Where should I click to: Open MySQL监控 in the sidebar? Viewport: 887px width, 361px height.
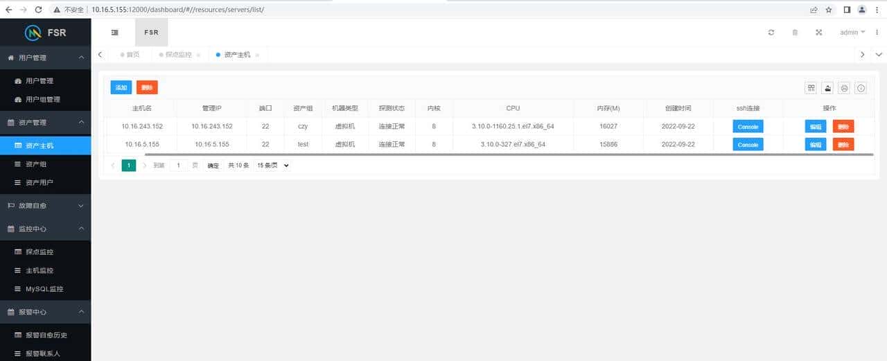45,289
